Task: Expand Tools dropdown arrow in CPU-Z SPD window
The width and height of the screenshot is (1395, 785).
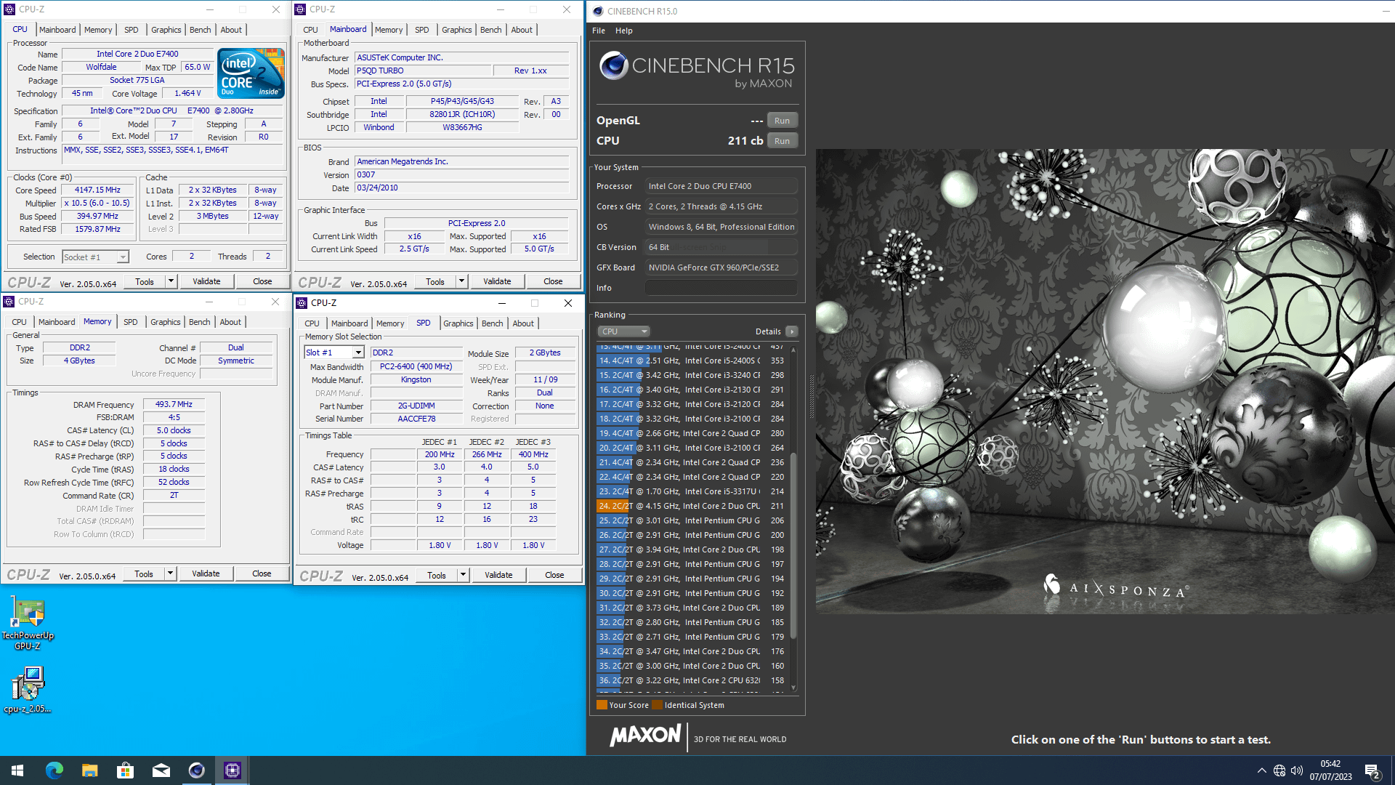Action: 463,575
